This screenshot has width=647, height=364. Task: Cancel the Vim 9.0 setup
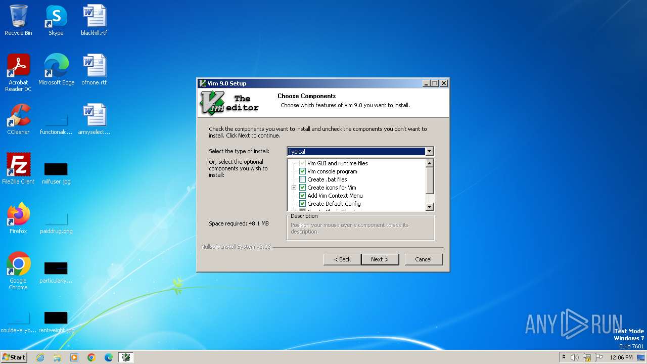(424, 259)
